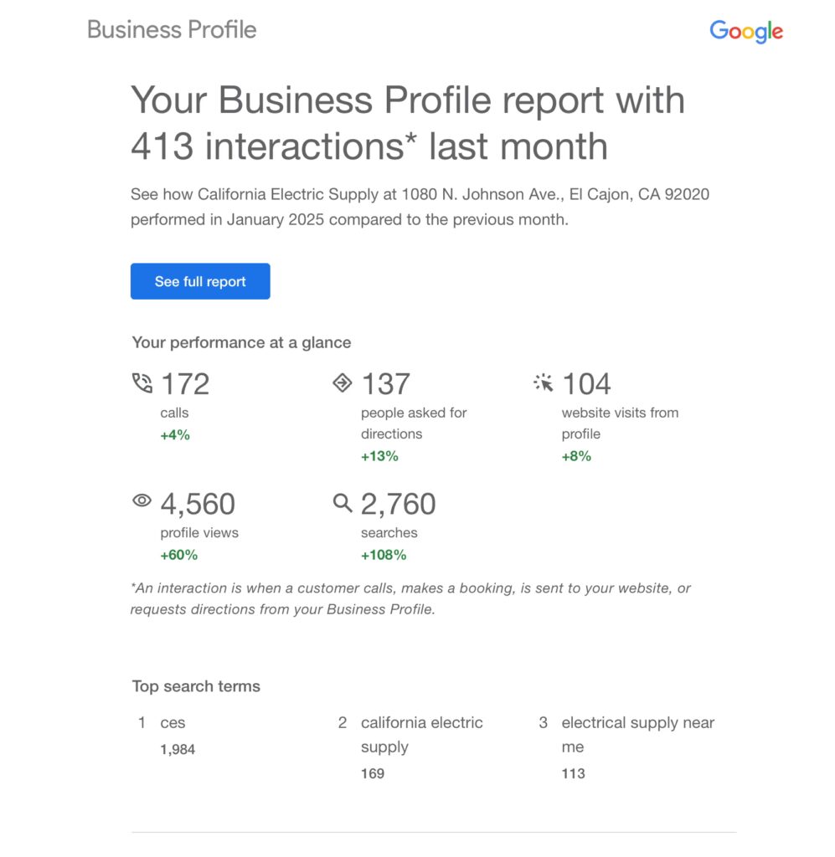
Task: Click the See full report button
Action: pos(200,281)
